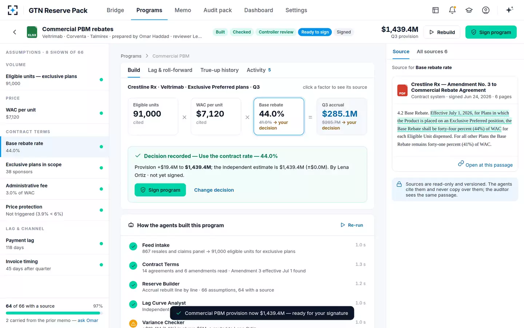Click the XLSX file icon
This screenshot has width=524, height=328.
(x=32, y=32)
